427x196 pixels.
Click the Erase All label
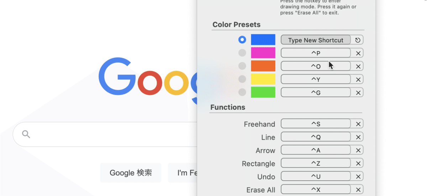261,190
